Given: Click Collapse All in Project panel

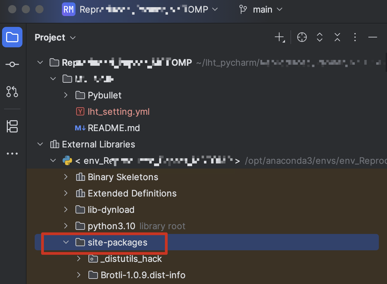Looking at the screenshot, I should click(x=337, y=37).
